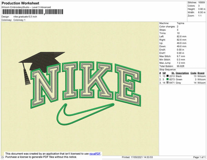Click the 'Green' description in stop sequence
Screen dimensions: 207x160
(x=179, y=80)
